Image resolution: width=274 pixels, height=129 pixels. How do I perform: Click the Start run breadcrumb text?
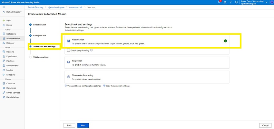coord(91,7)
